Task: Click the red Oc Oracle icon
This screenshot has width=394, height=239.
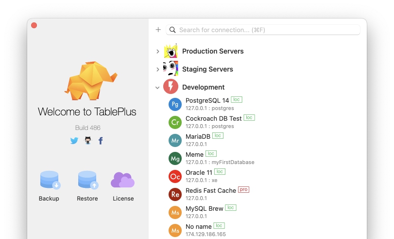Action: point(175,176)
